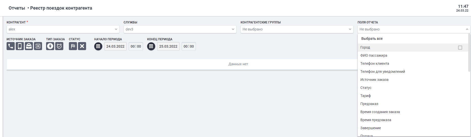Choose Телефон клиента in the field list

[x=375, y=63]
